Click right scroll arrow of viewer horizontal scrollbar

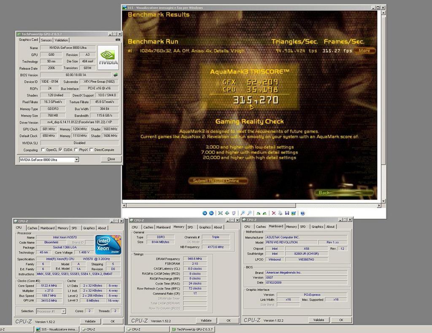point(379,206)
